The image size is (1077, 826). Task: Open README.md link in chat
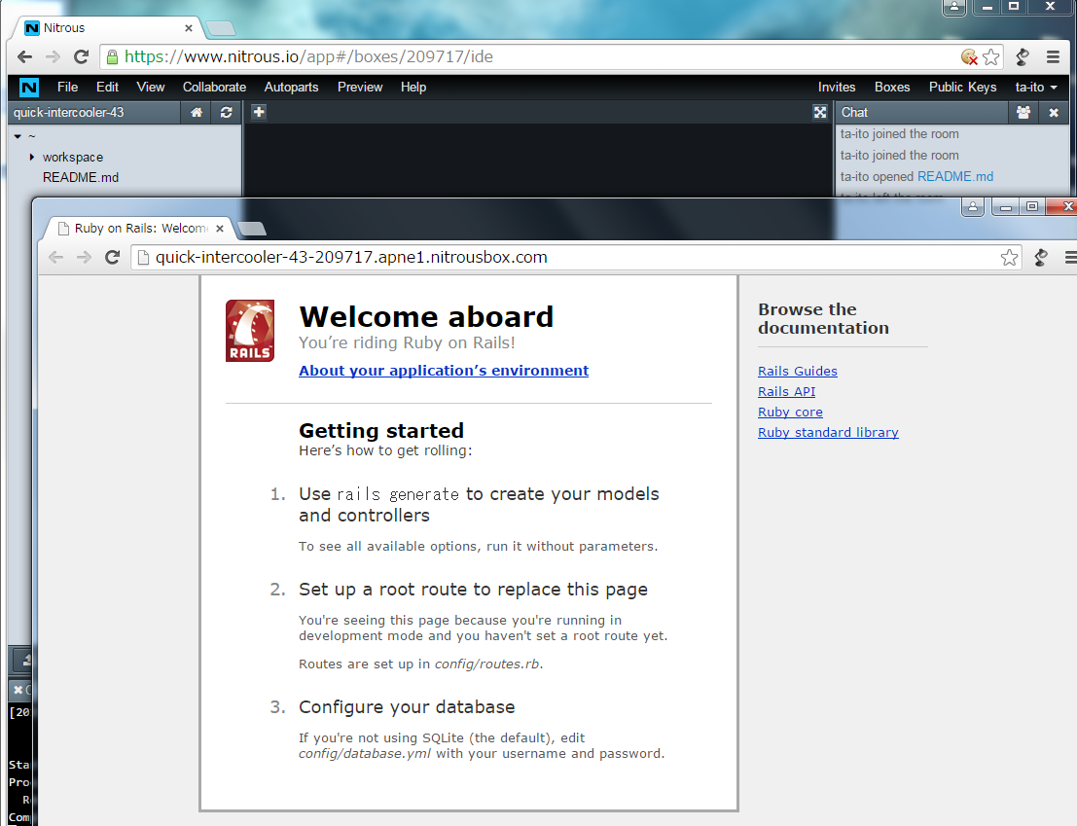click(954, 176)
